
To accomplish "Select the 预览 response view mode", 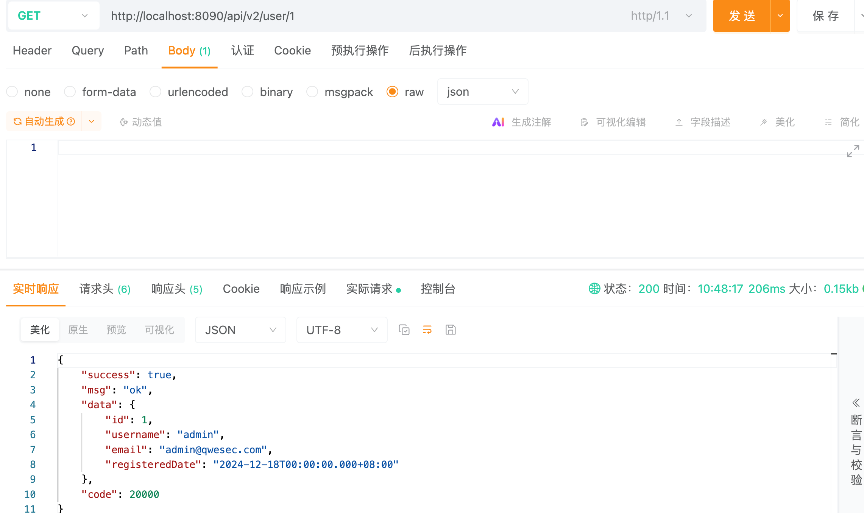I will tap(116, 330).
